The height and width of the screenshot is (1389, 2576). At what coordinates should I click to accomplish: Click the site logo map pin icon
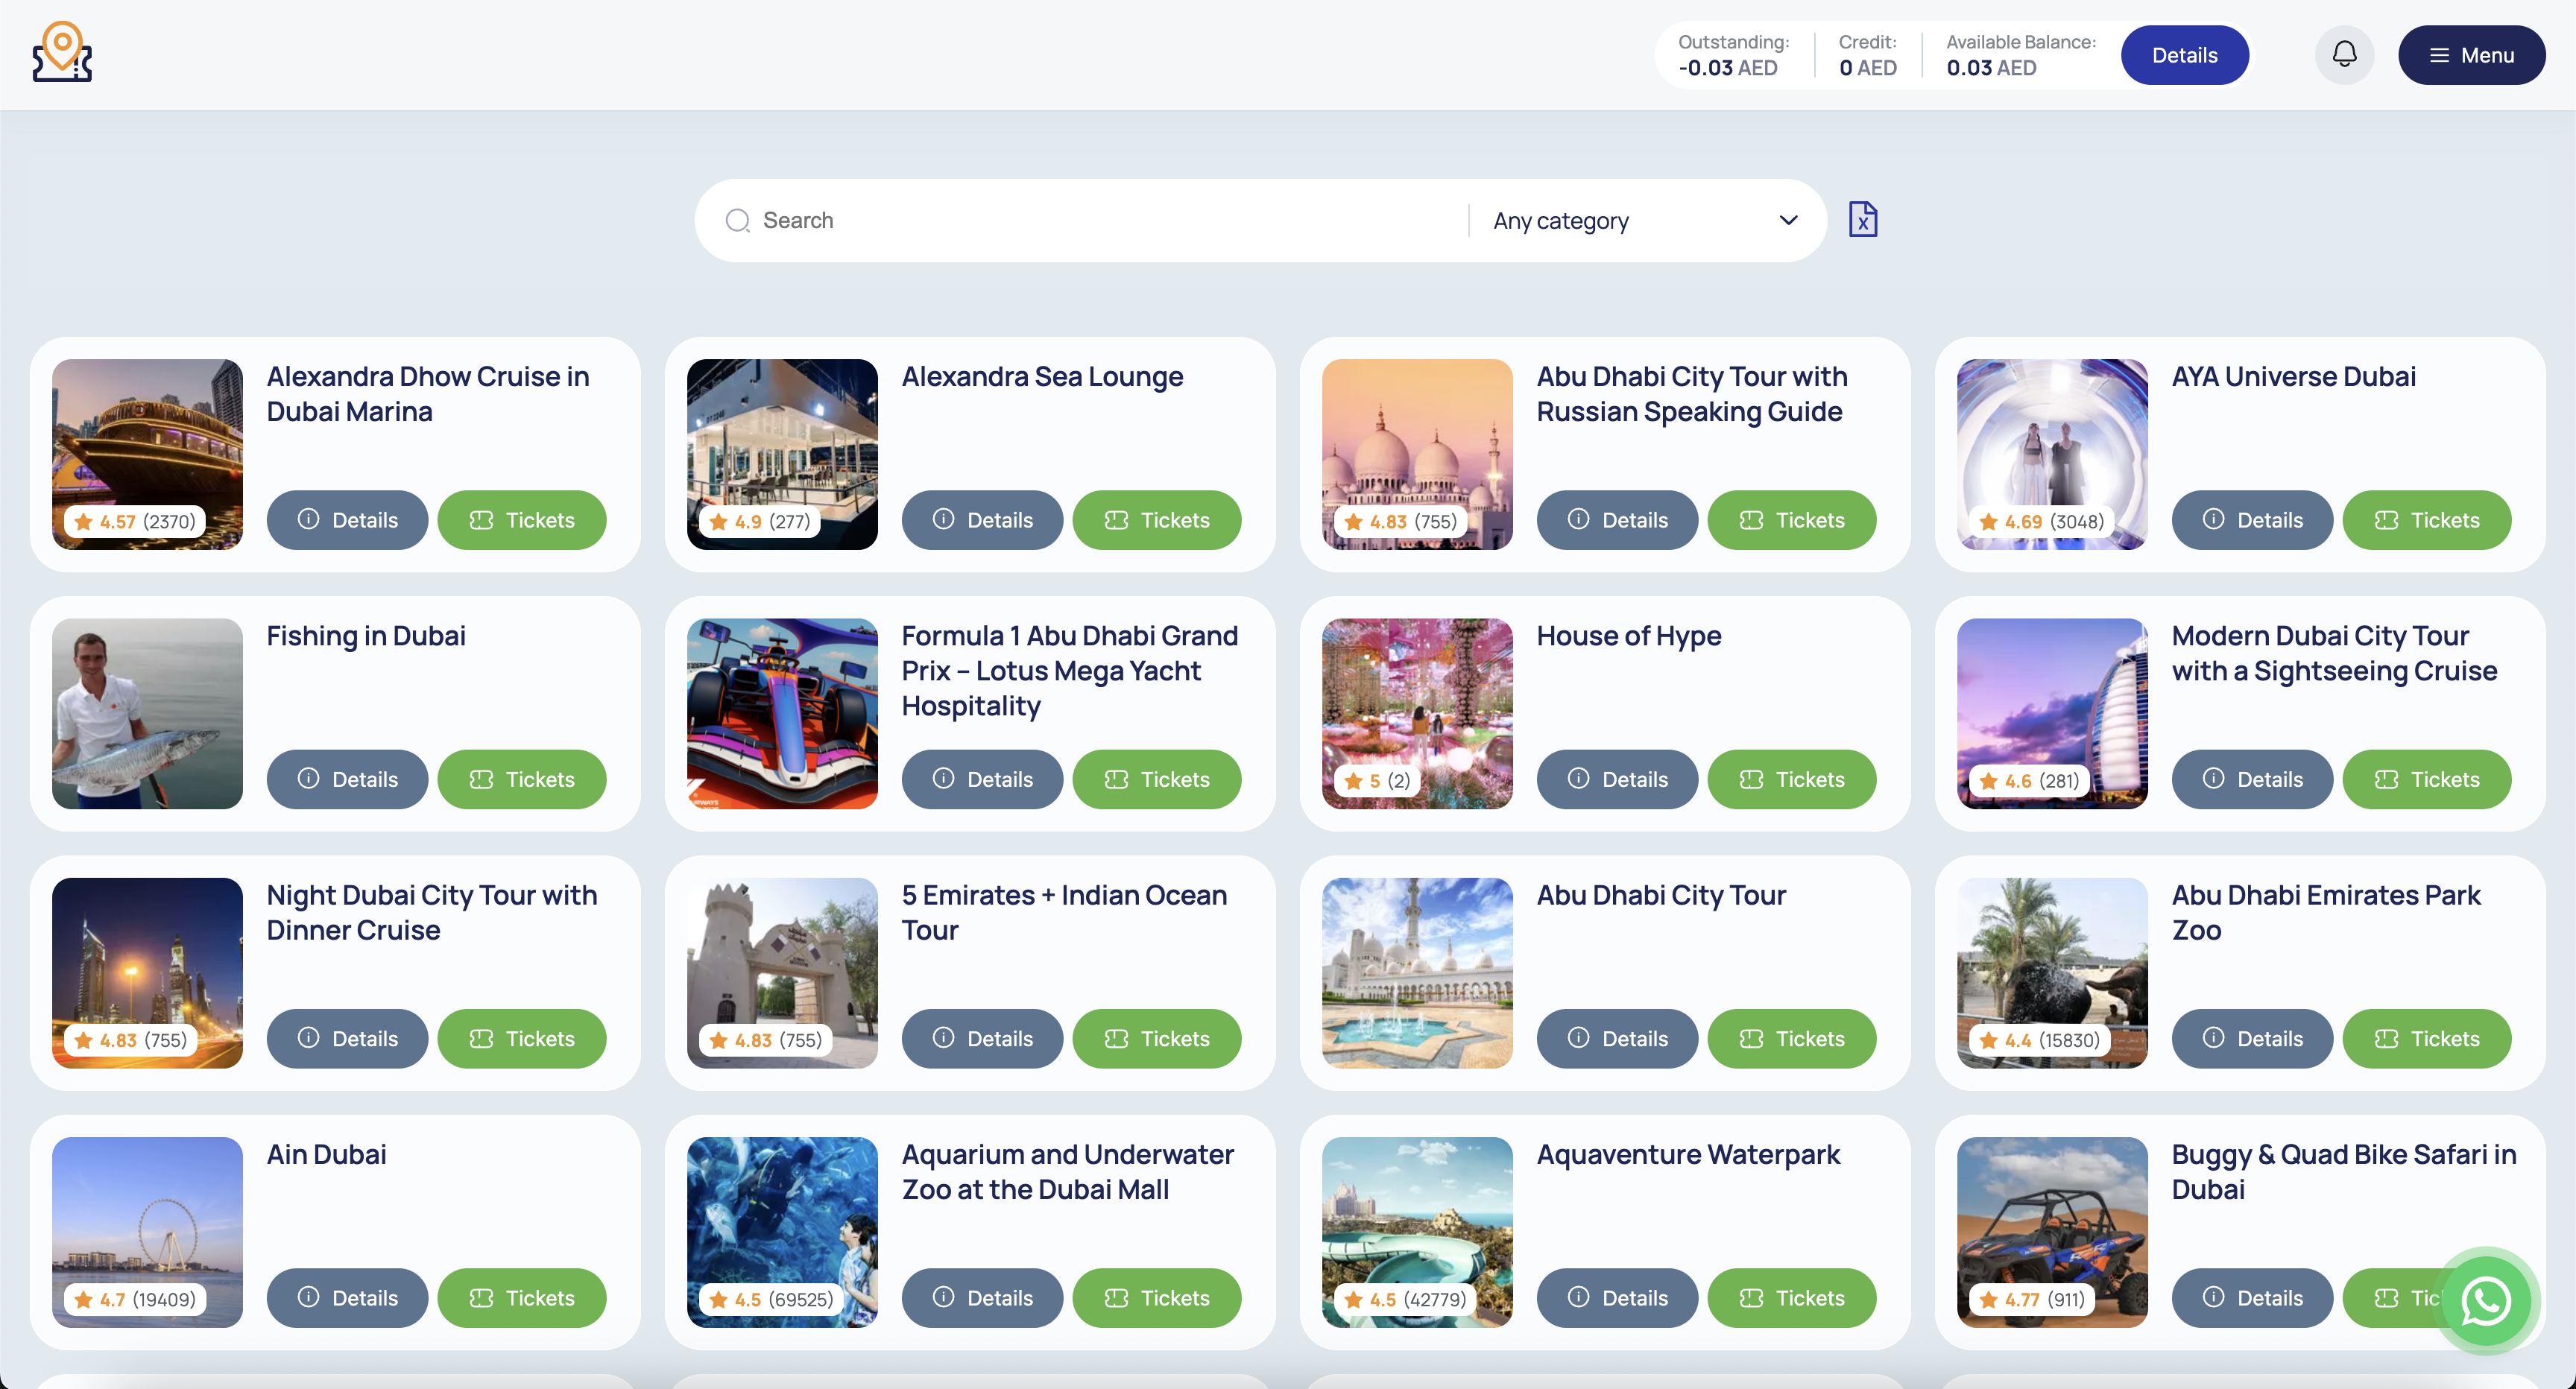point(62,52)
